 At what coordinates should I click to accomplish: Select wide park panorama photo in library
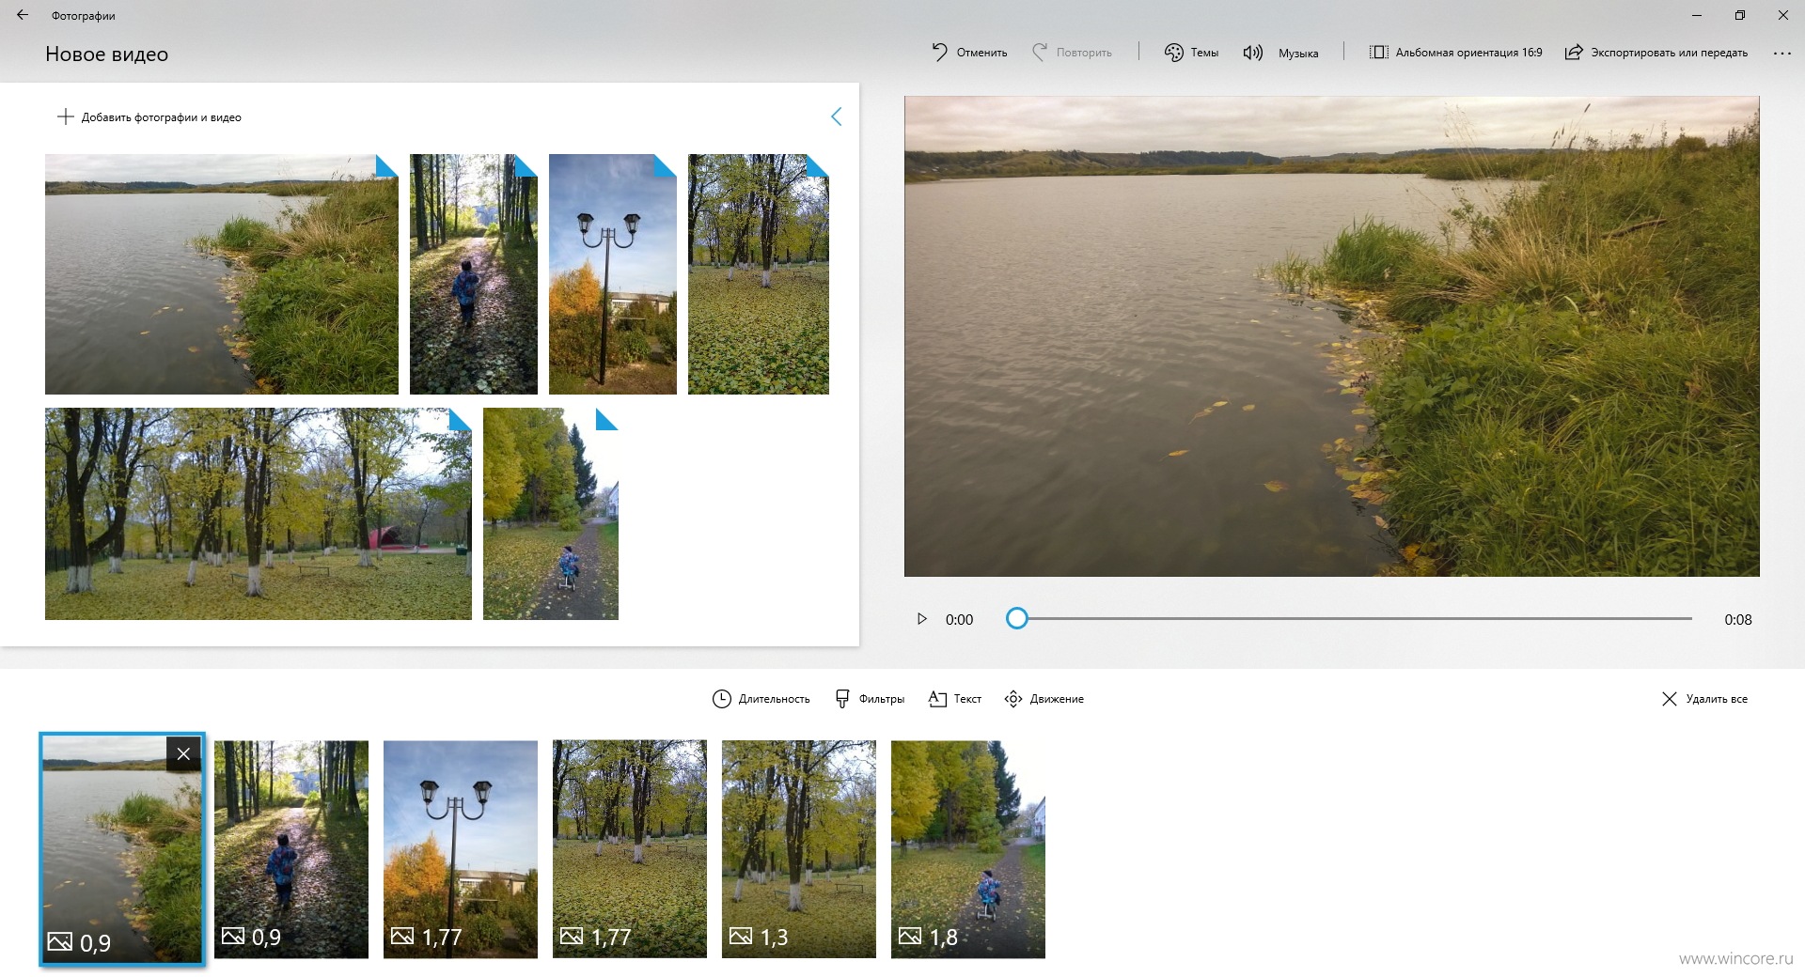coord(259,514)
